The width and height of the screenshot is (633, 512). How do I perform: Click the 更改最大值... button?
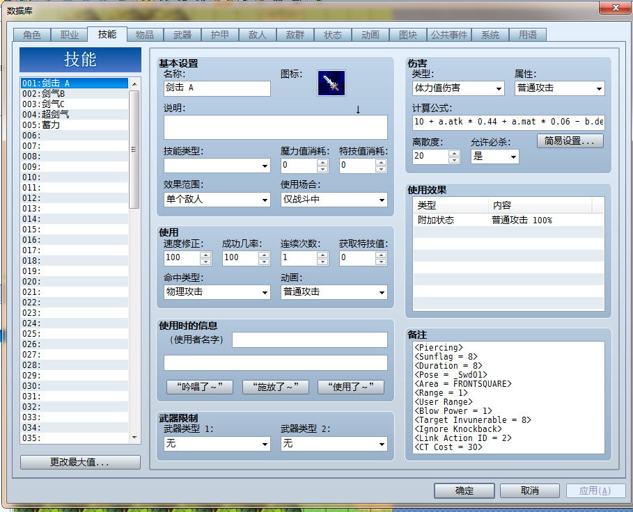pos(80,462)
